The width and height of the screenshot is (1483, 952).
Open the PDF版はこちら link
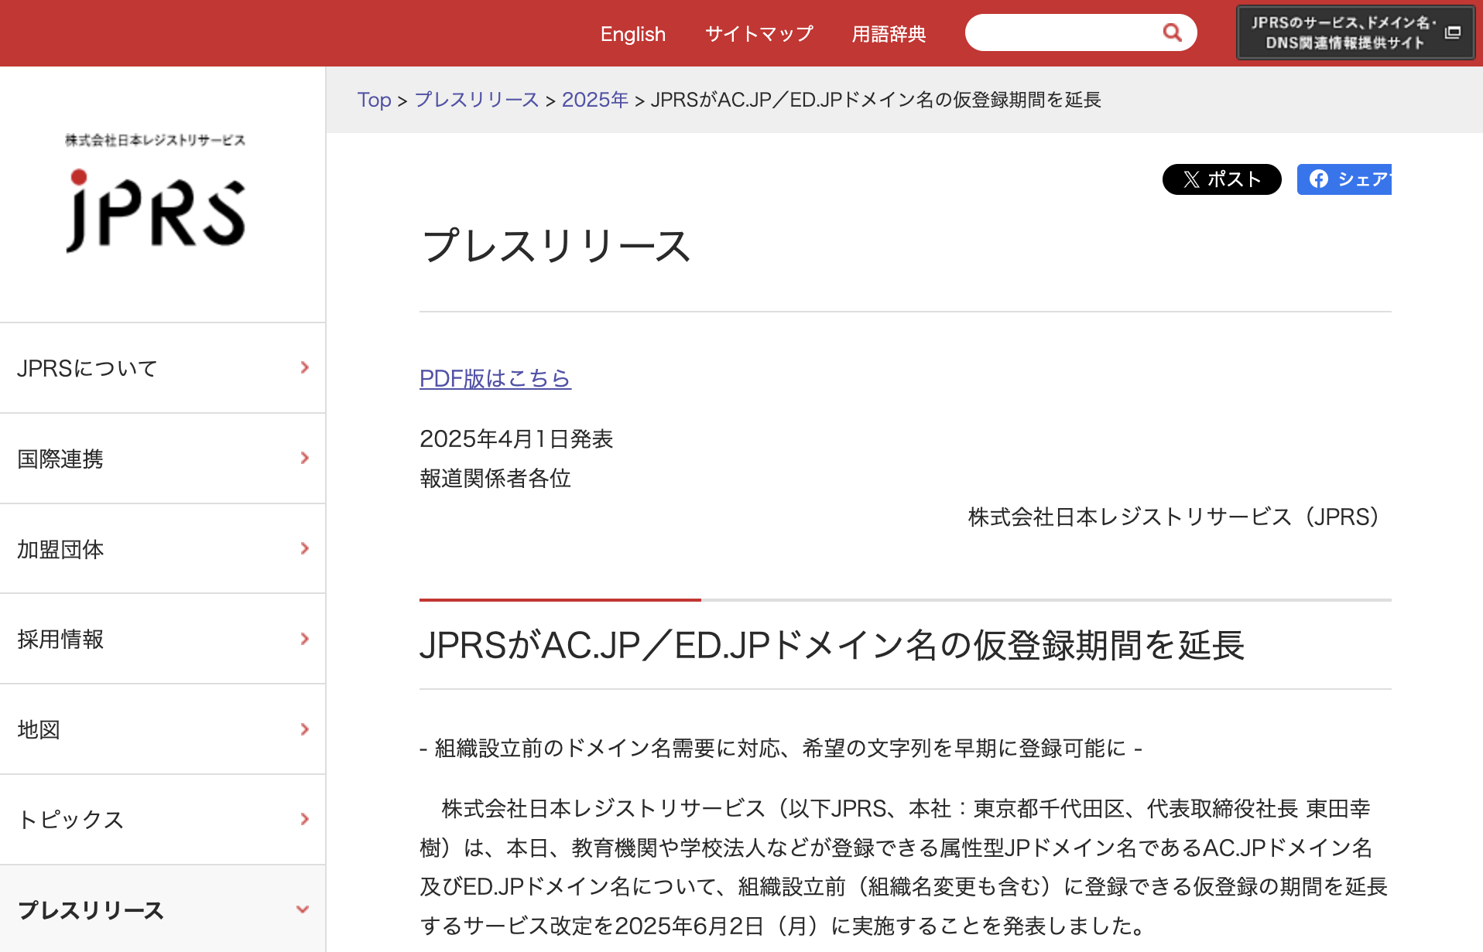coord(494,378)
